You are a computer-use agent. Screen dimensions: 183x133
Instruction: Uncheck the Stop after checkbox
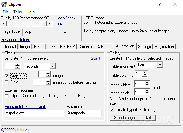pyautogui.click(x=7, y=76)
